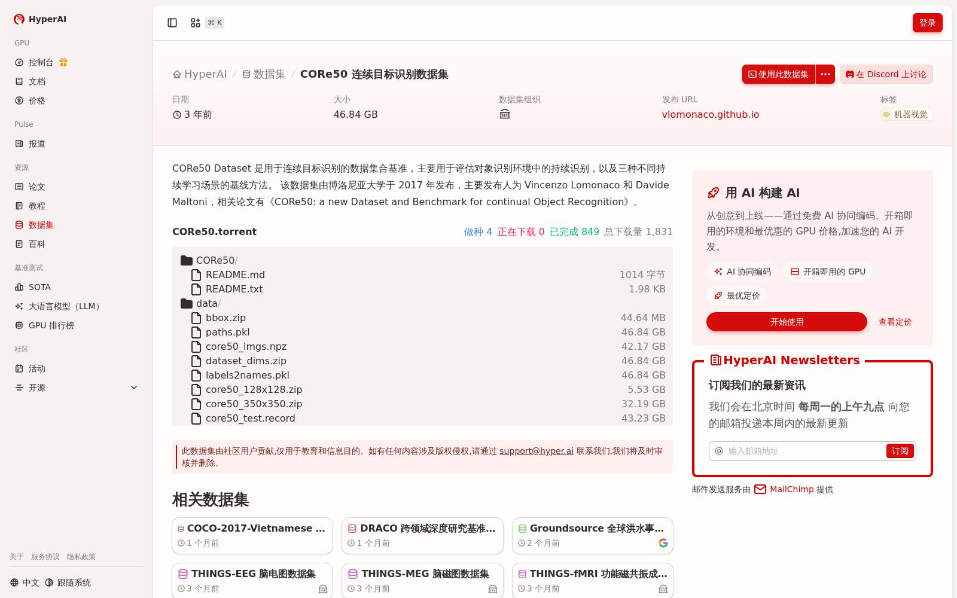The image size is (957, 598).
Task: Click 做种 4 seeding stat
Action: pos(478,231)
